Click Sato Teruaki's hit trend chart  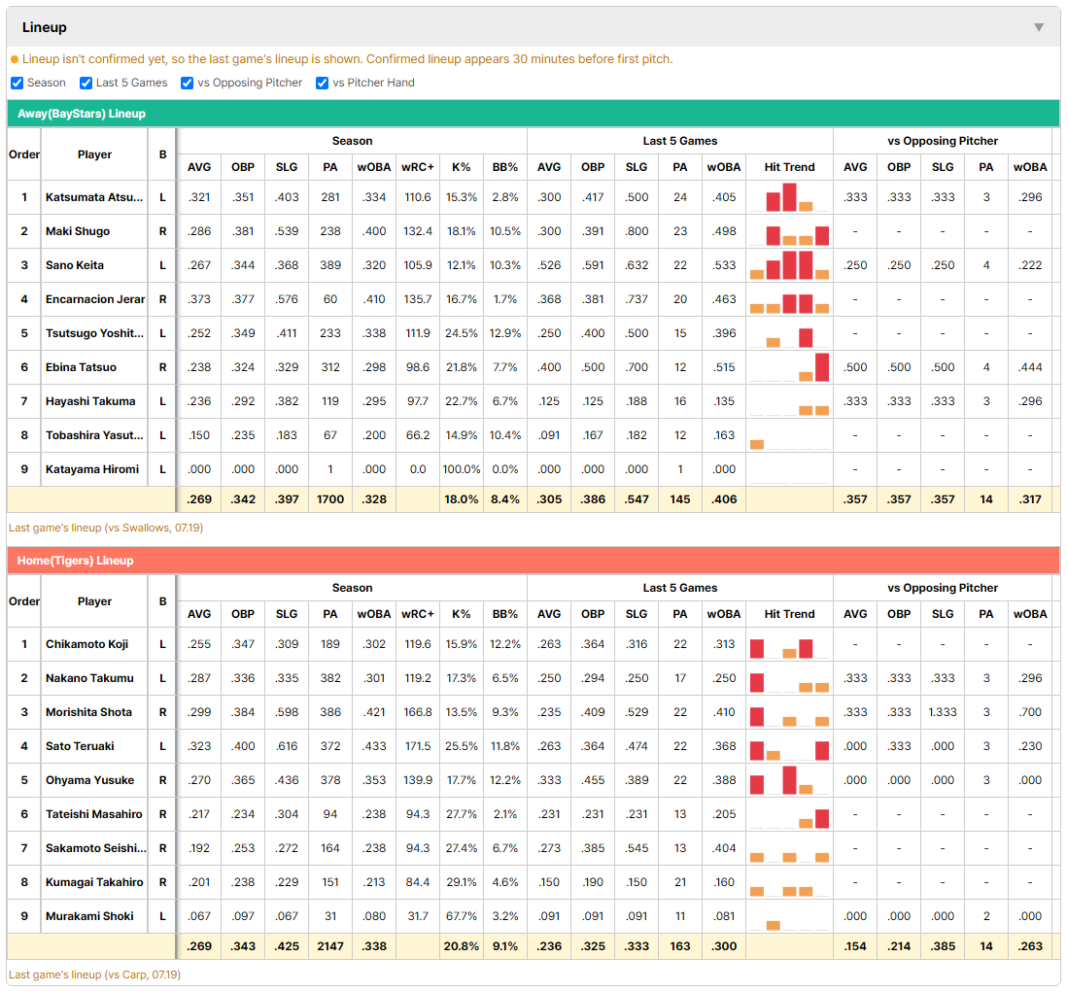click(789, 746)
